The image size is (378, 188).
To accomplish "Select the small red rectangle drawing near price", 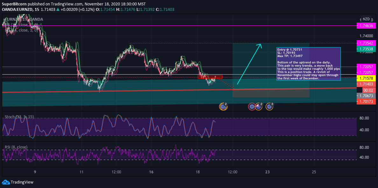I will click(x=210, y=77).
